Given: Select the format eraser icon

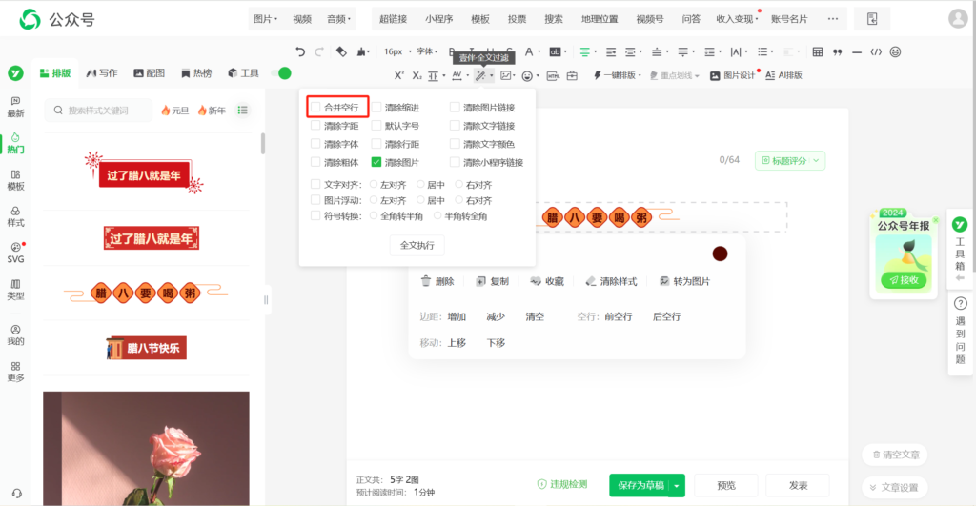Looking at the screenshot, I should coord(341,51).
